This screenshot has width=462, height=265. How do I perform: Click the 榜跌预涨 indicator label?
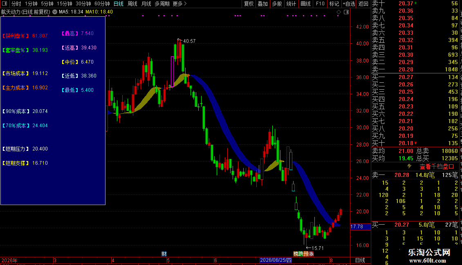click(x=303, y=254)
